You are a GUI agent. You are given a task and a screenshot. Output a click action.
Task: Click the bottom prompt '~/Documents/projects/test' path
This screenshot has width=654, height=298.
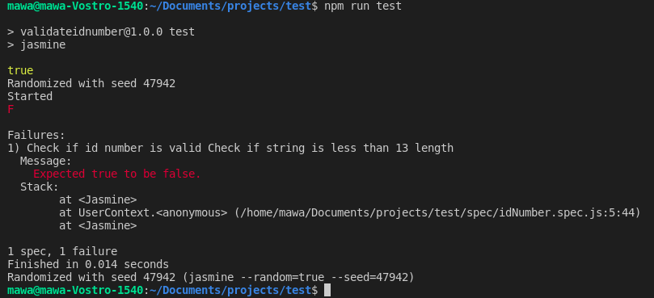(x=230, y=290)
